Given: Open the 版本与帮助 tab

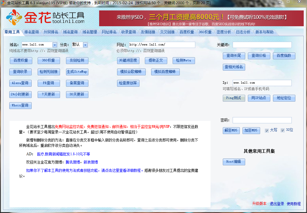Looking at the screenshot, I should [265, 32].
